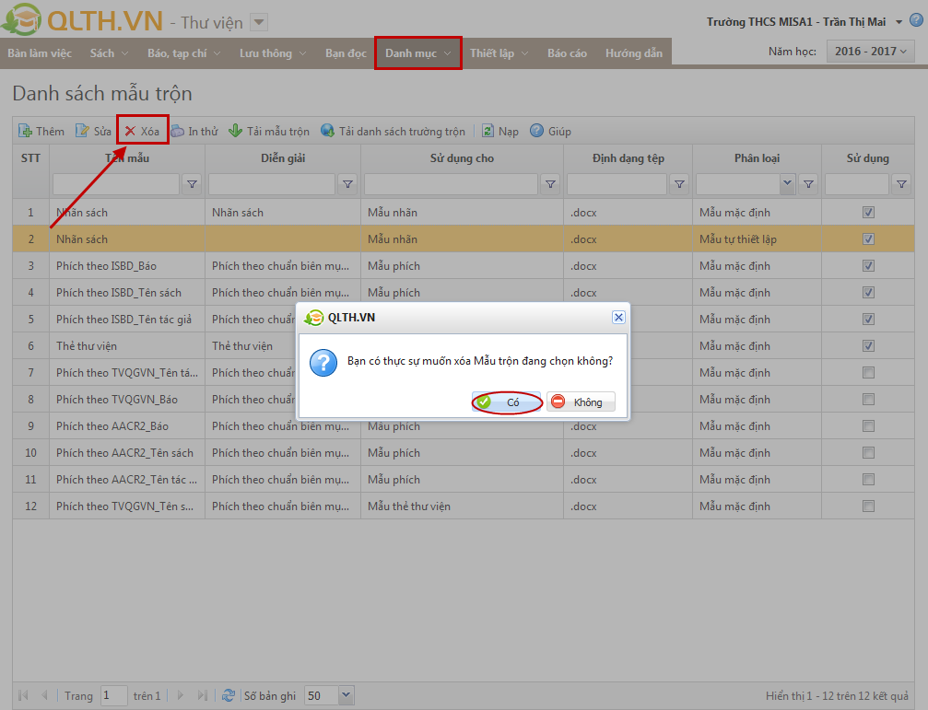Viewport: 928px width, 710px height.
Task: Click the Tải mẫu trộn download button
Action: click(x=269, y=132)
